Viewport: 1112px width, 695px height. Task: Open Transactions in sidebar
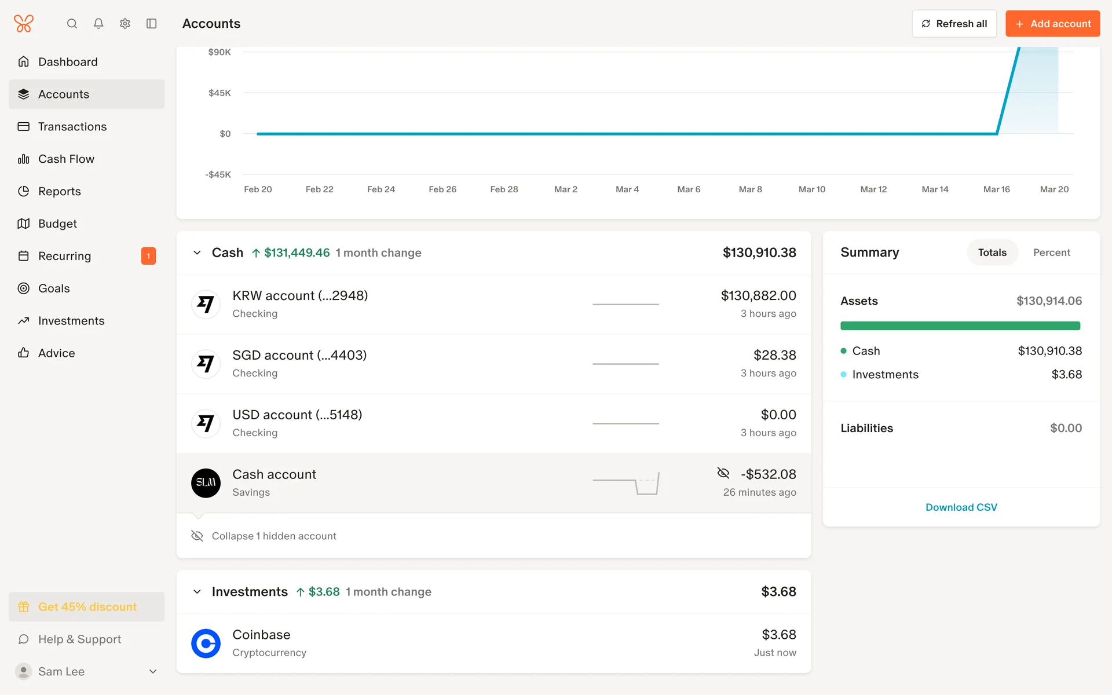(x=72, y=126)
